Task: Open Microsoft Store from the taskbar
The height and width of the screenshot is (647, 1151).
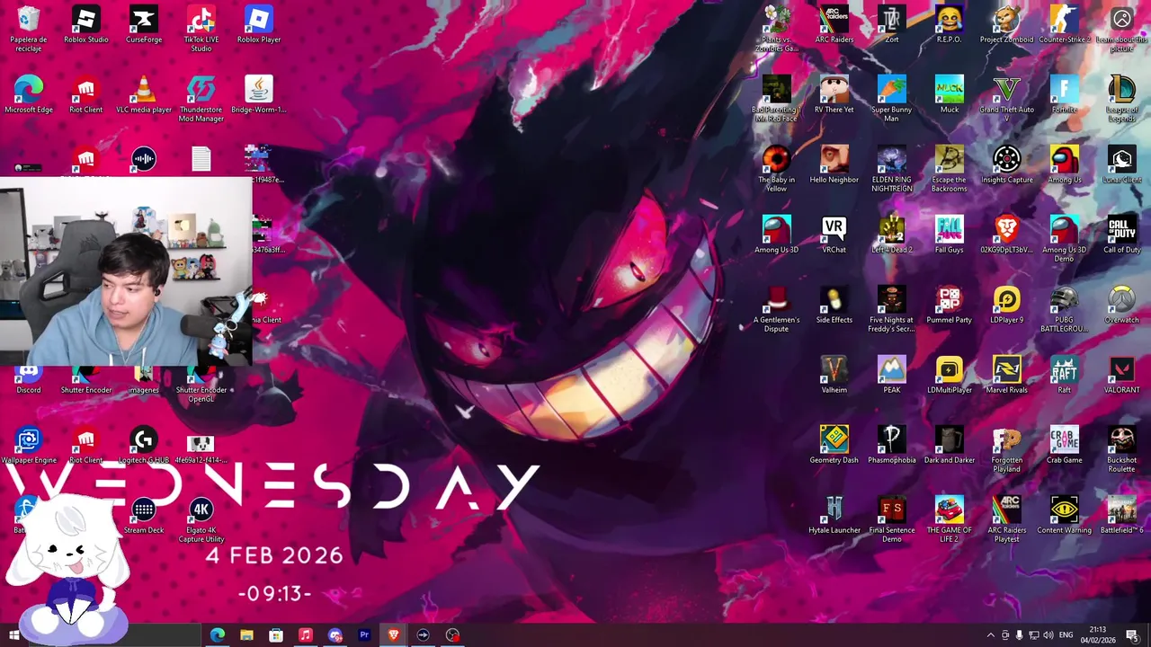Action: 276,635
